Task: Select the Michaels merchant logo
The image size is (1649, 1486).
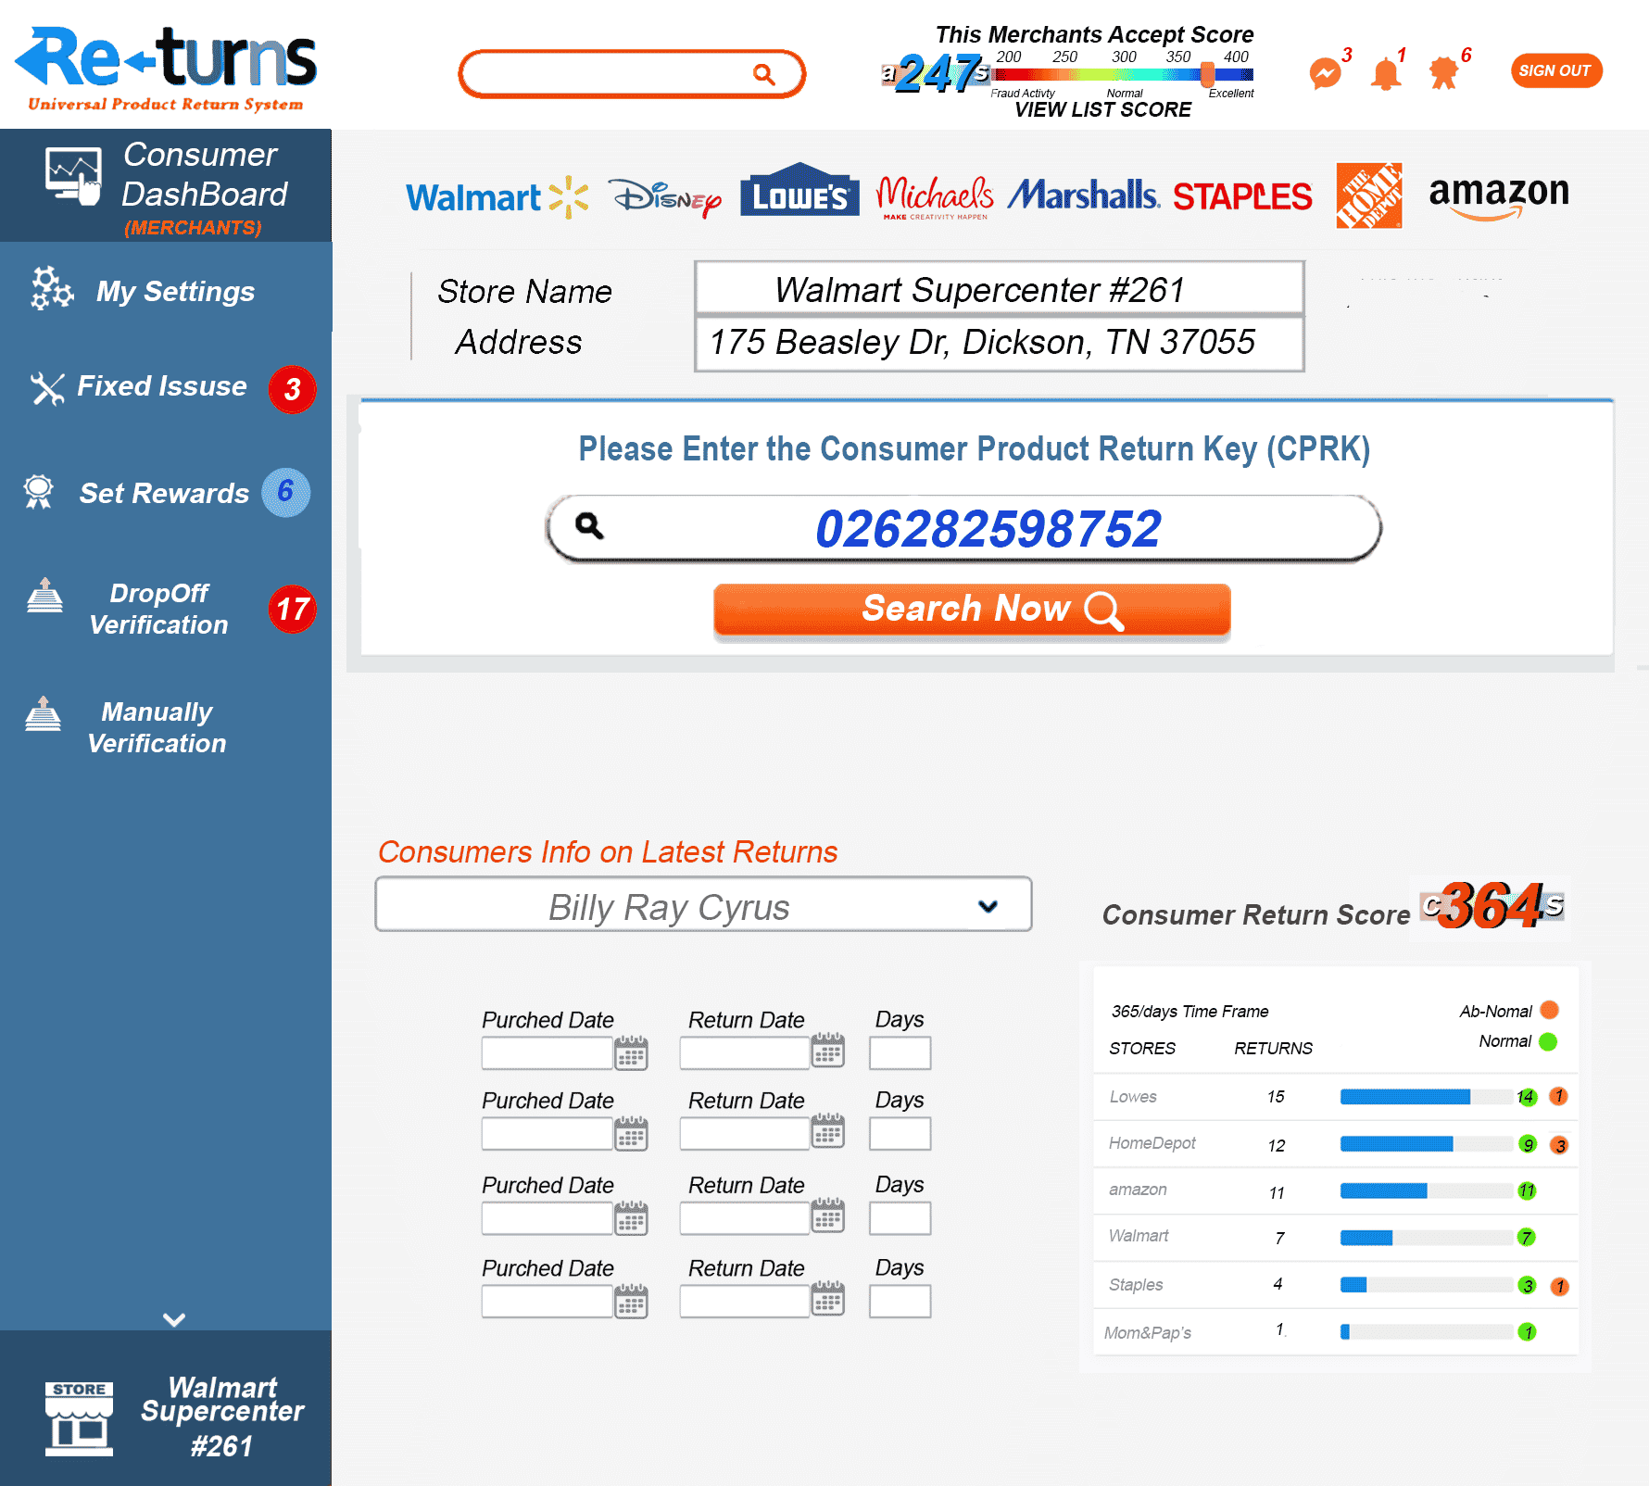Action: [x=935, y=196]
